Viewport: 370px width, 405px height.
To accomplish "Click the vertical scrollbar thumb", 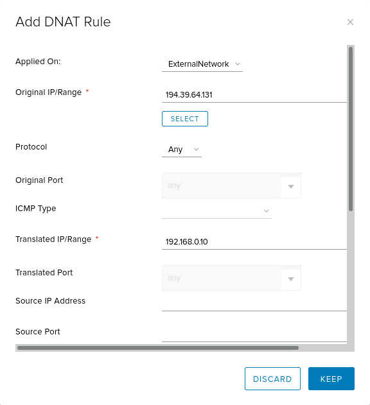I will coord(351,129).
